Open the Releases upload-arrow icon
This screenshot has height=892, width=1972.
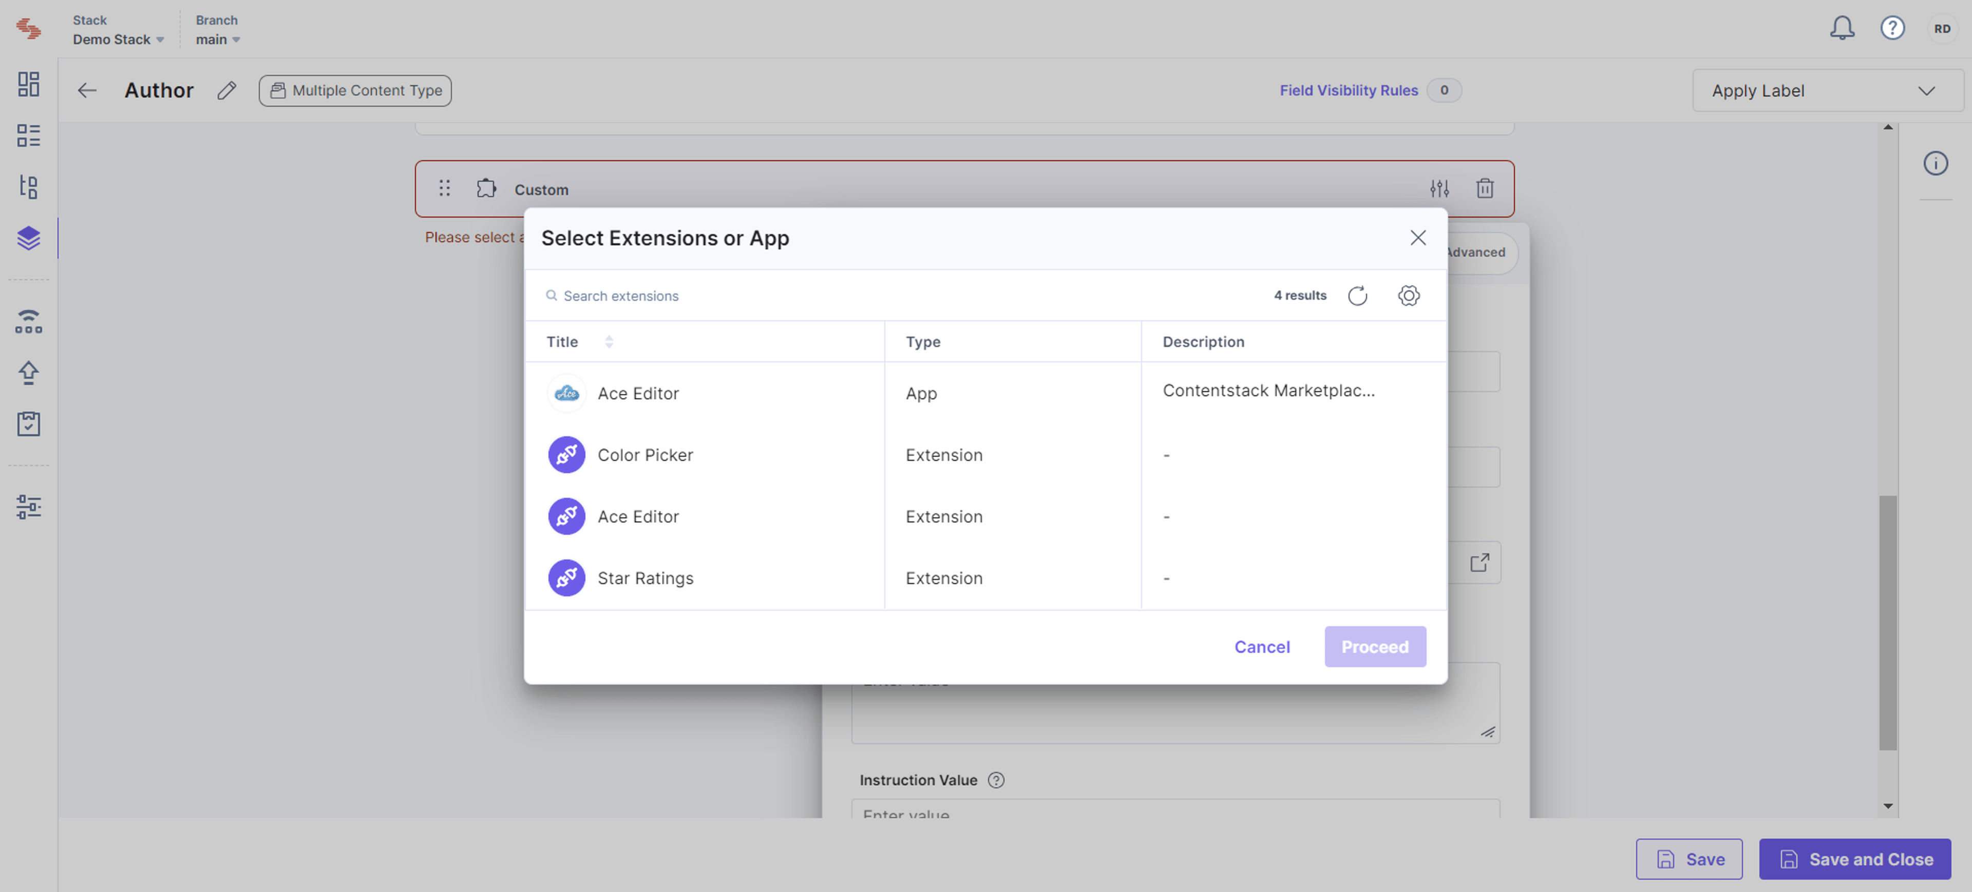(28, 373)
